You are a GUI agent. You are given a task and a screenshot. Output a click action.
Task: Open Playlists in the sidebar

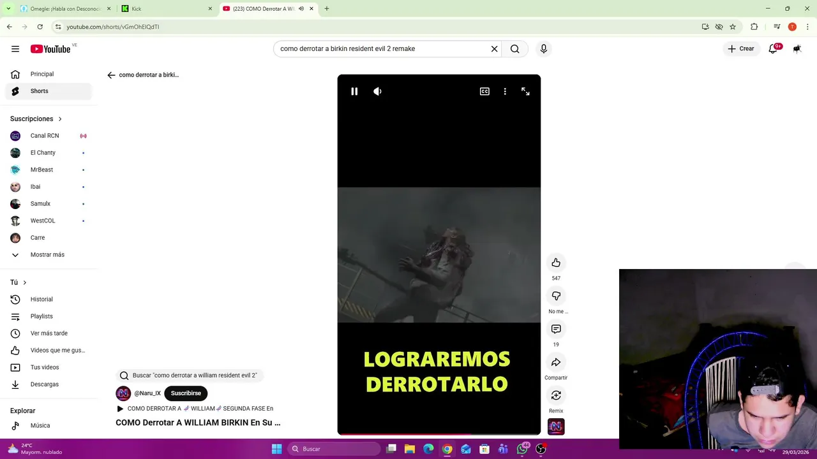click(x=49, y=316)
